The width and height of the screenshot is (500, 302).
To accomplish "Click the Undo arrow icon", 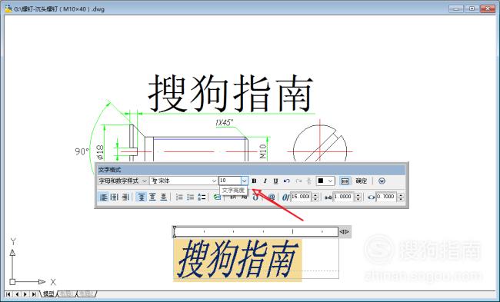I will tap(287, 181).
